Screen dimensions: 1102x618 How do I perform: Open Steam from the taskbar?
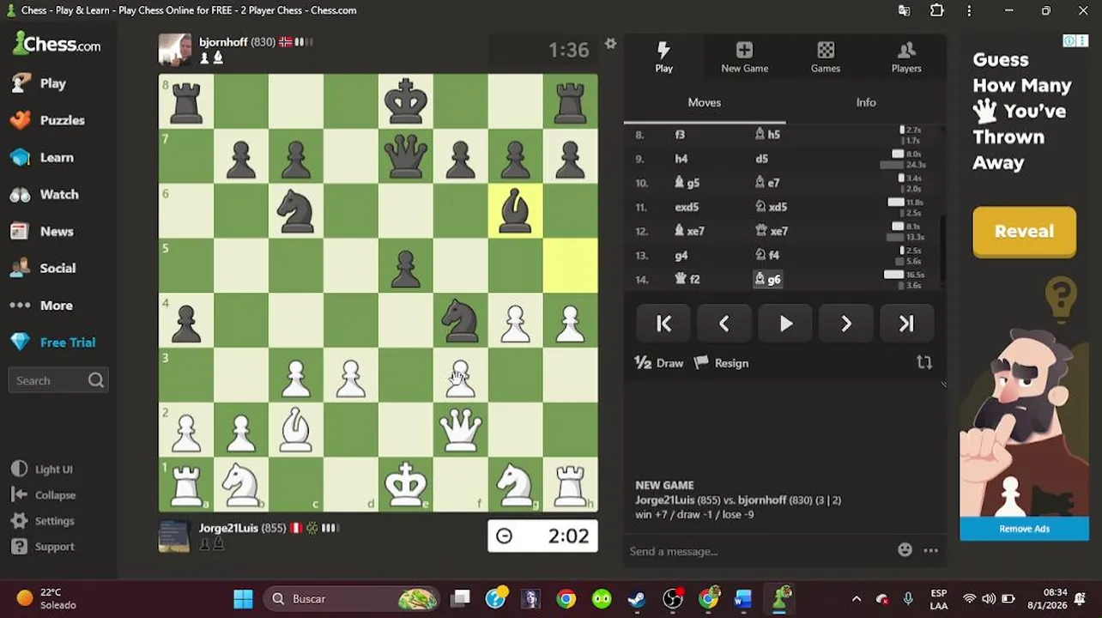637,598
